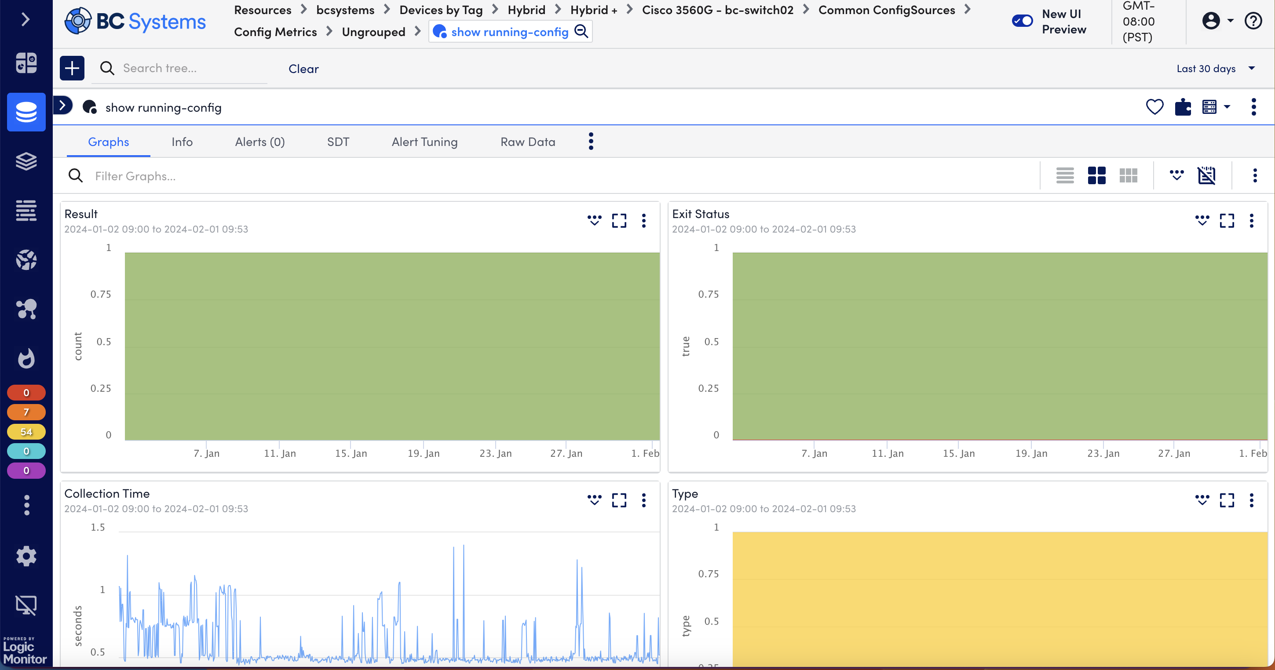Select the Resources icon in the sidebar
The height and width of the screenshot is (670, 1275).
point(26,112)
